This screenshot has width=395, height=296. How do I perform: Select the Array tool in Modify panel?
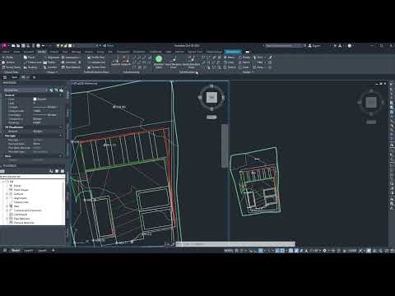click(x=258, y=67)
